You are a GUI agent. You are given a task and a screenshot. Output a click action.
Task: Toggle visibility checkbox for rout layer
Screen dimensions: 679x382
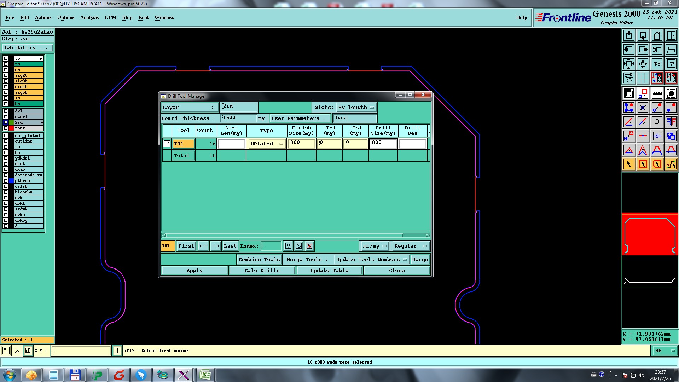pyautogui.click(x=6, y=128)
